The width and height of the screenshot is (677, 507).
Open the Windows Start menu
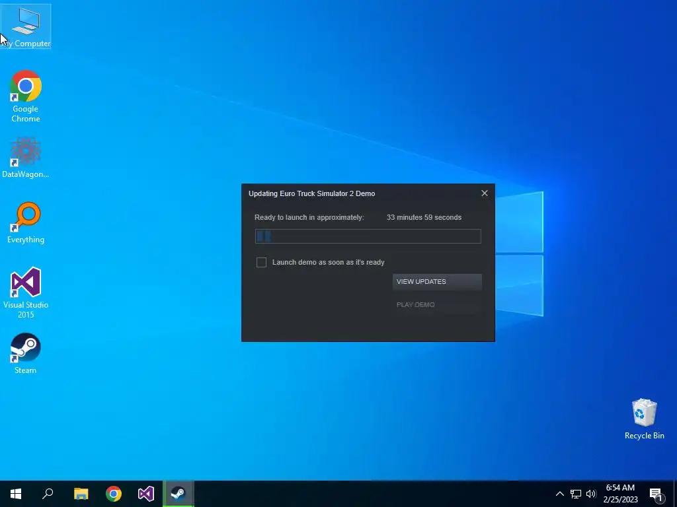16,494
